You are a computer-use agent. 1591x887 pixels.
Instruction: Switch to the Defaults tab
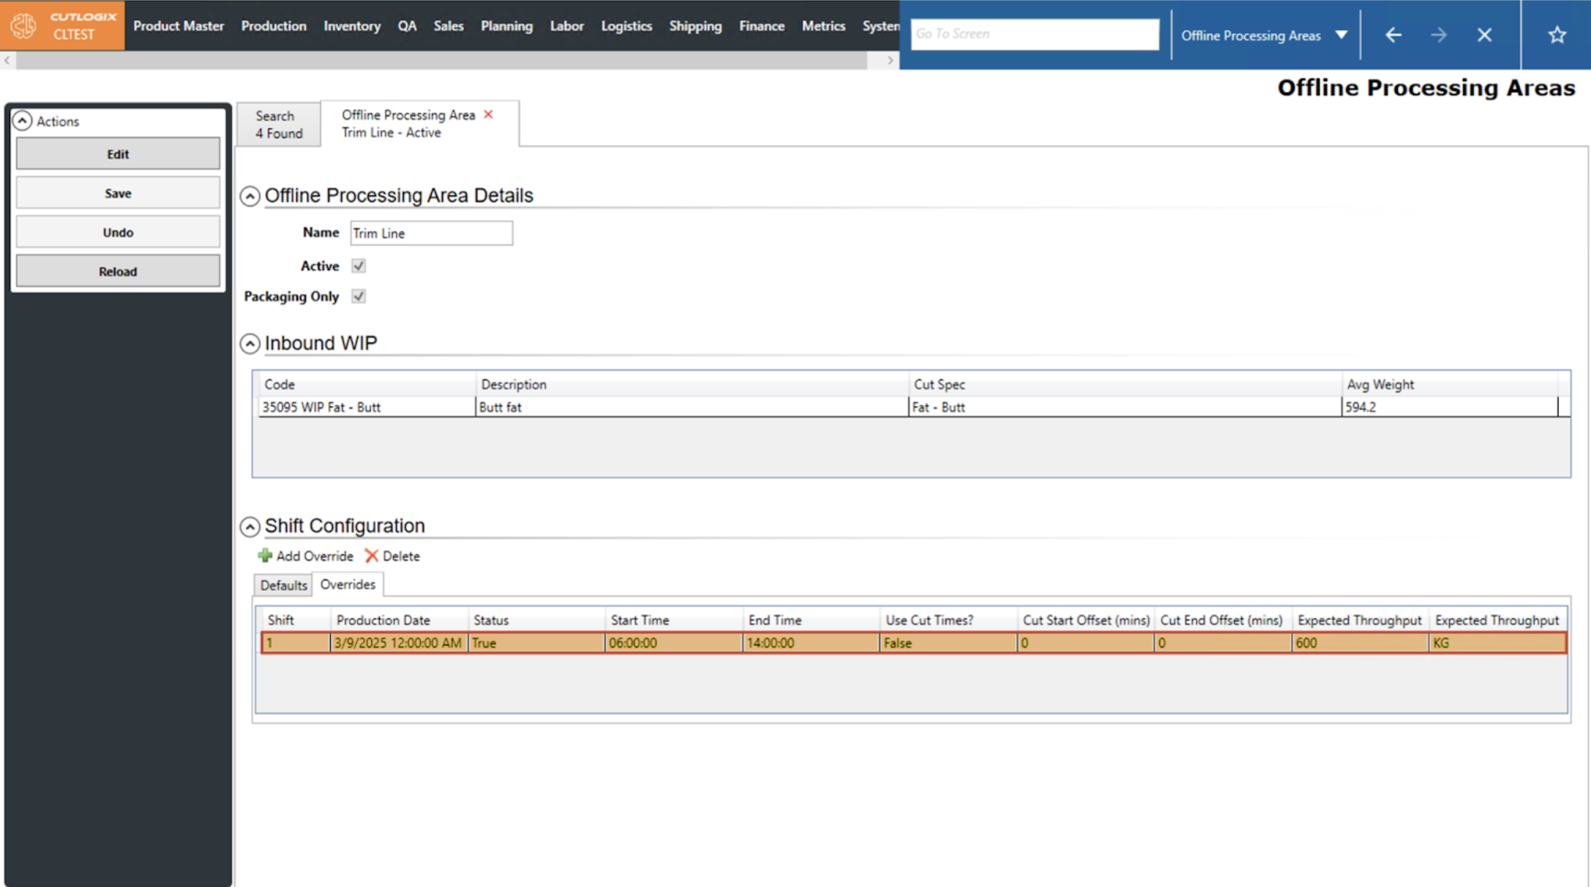click(x=283, y=585)
